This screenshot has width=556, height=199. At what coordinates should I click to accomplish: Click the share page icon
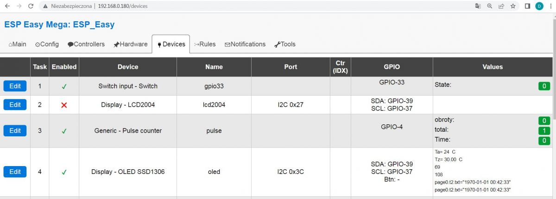pos(501,6)
